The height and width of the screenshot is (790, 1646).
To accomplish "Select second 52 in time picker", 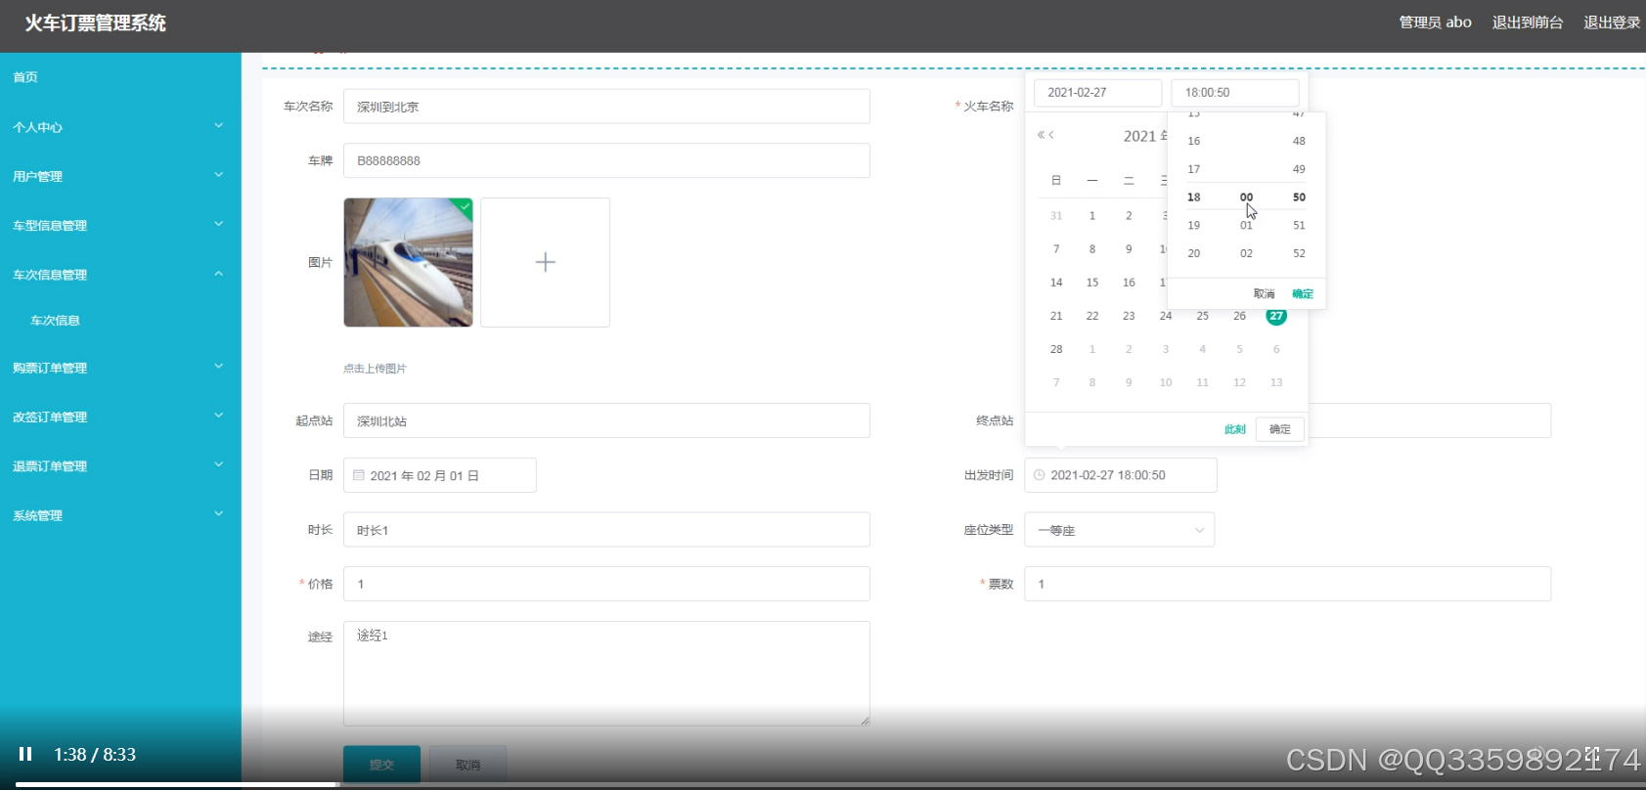I will point(1299,253).
